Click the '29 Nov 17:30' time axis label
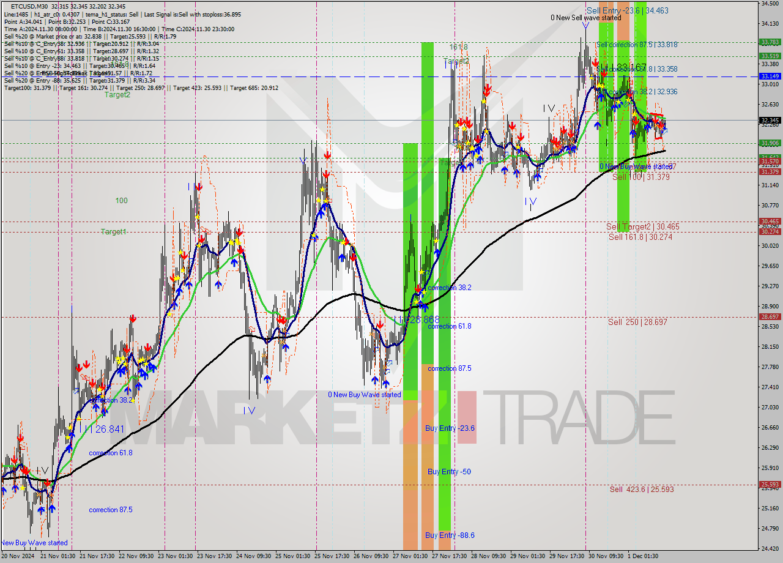 tap(567, 556)
